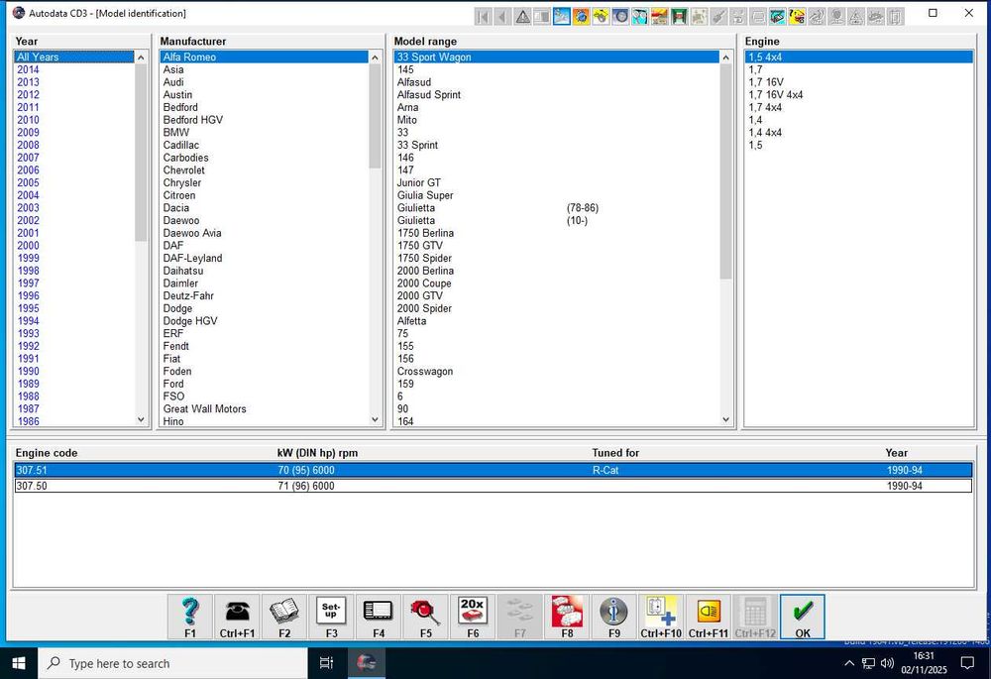Click the F1 help question mark button
The image size is (991, 679).
(189, 617)
